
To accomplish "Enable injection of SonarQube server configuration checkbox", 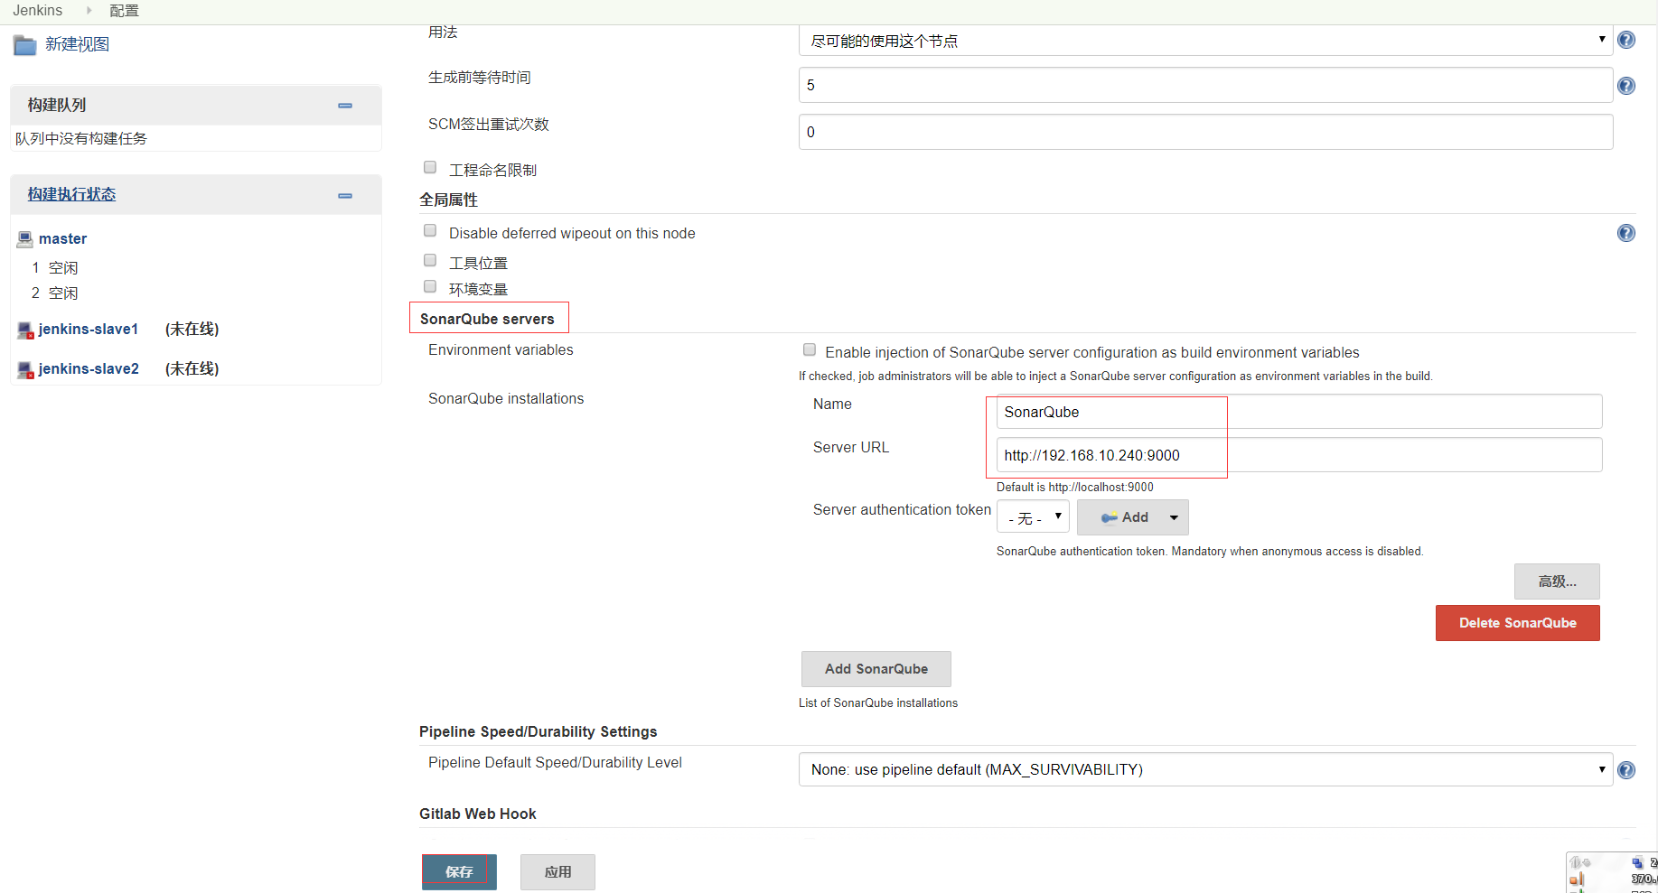I will coord(810,349).
